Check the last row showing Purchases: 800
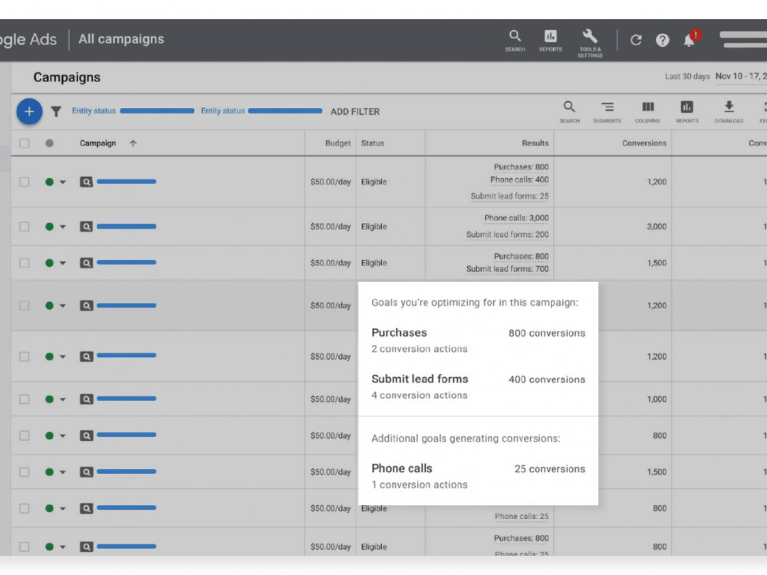 pos(24,547)
